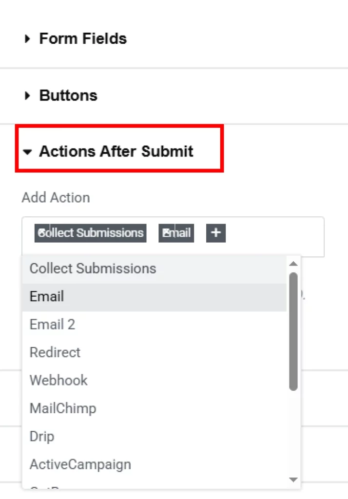
Task: Choose Drip from the action list
Action: click(41, 436)
